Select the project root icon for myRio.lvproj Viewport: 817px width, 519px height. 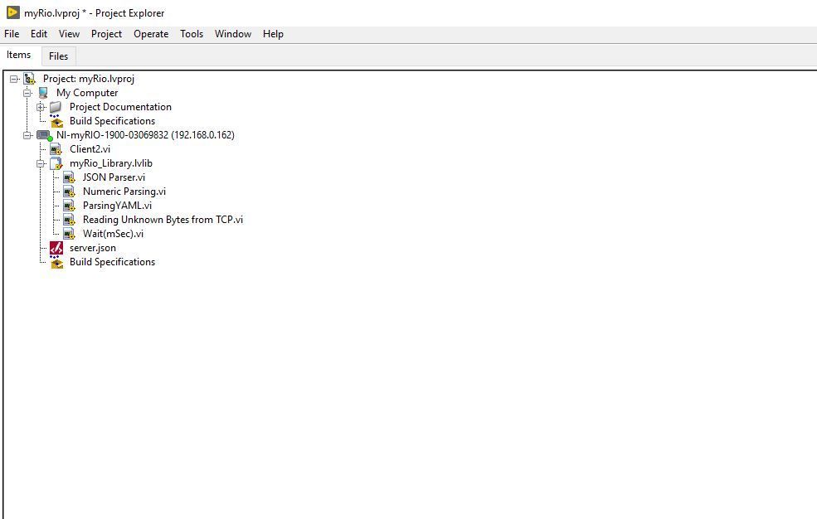(30, 79)
